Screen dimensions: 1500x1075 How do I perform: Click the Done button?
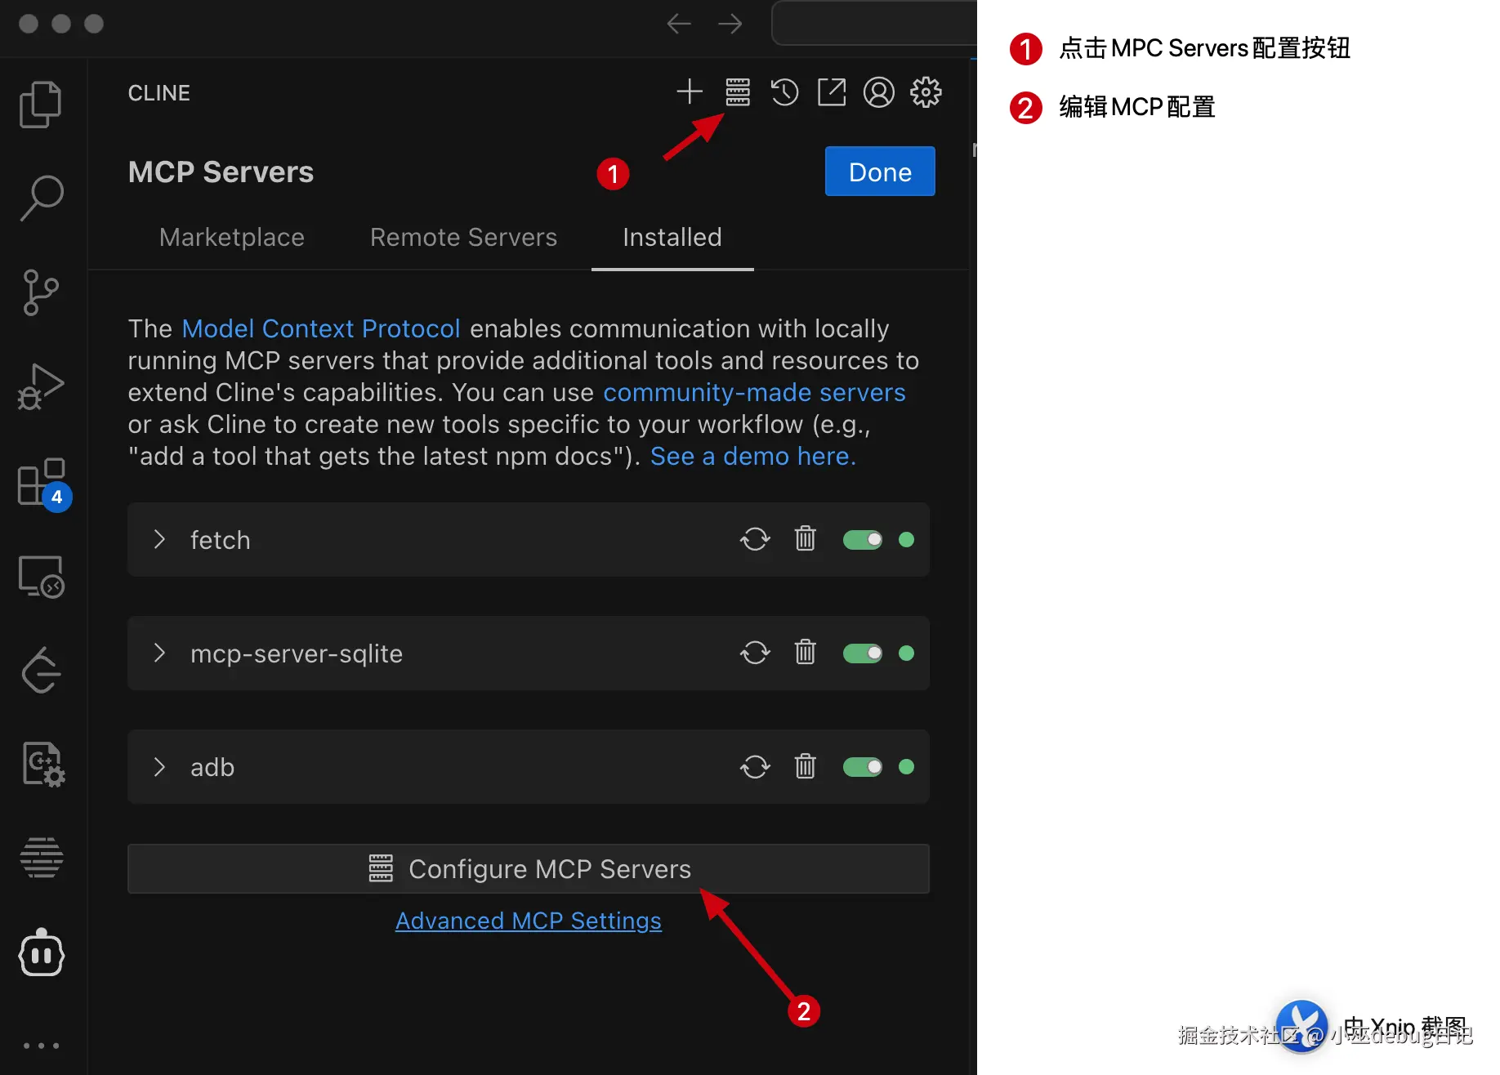(880, 172)
